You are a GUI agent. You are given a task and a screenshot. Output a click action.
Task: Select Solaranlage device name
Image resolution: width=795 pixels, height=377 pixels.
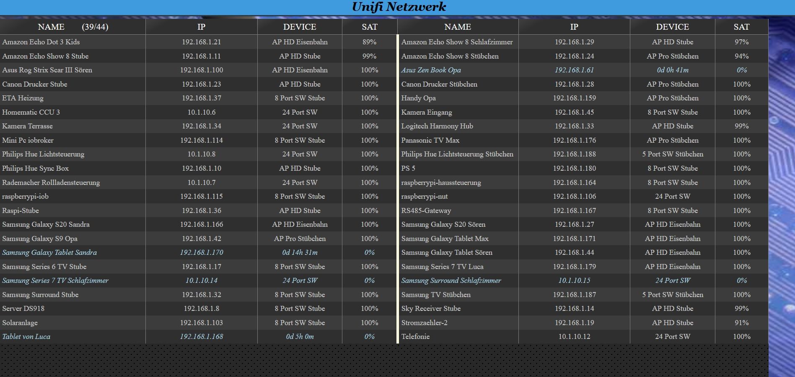[x=20, y=323]
